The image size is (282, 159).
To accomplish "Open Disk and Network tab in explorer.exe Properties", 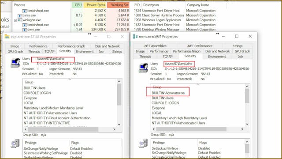I will tap(108, 46).
